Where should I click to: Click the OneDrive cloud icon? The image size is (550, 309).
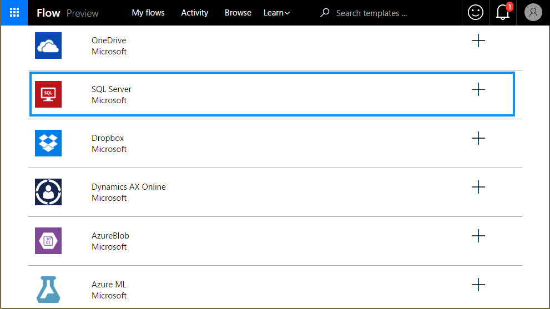(48, 45)
